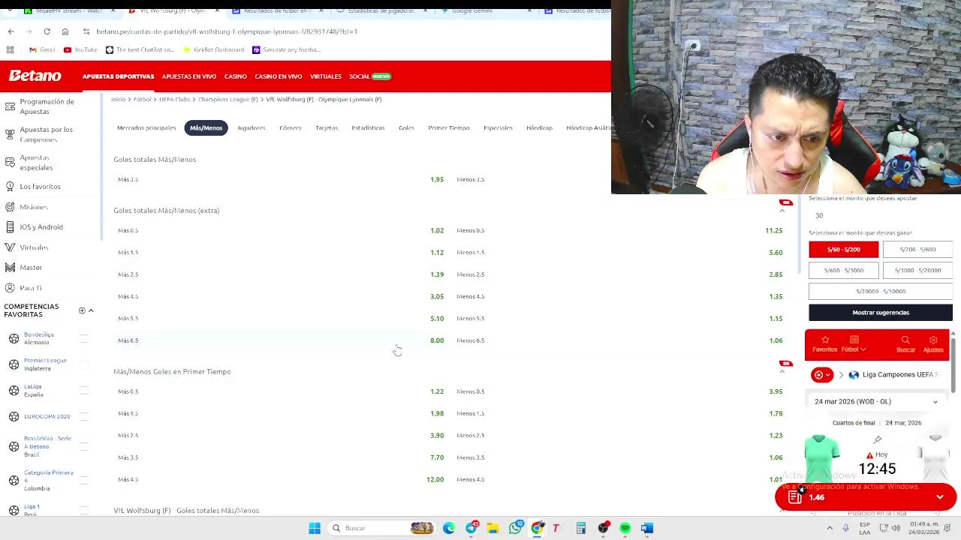Go to browser home button
Image resolution: width=961 pixels, height=540 pixels.
pyautogui.click(x=65, y=31)
